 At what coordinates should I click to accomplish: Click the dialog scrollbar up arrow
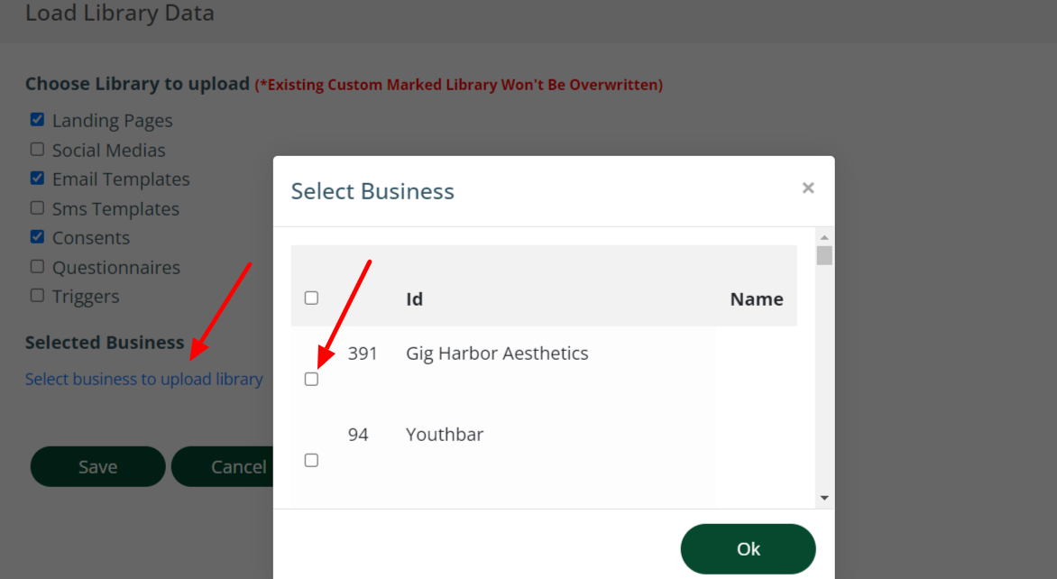(x=824, y=237)
